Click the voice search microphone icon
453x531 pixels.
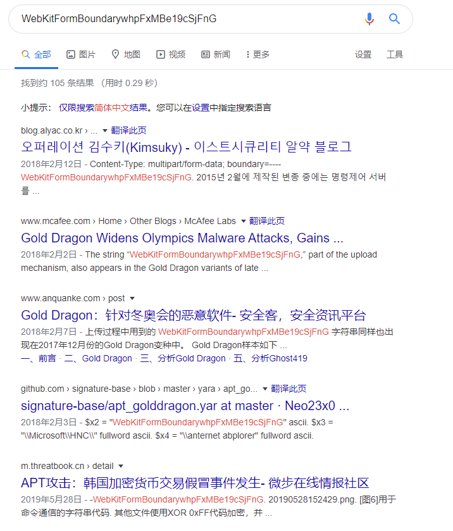pos(369,18)
